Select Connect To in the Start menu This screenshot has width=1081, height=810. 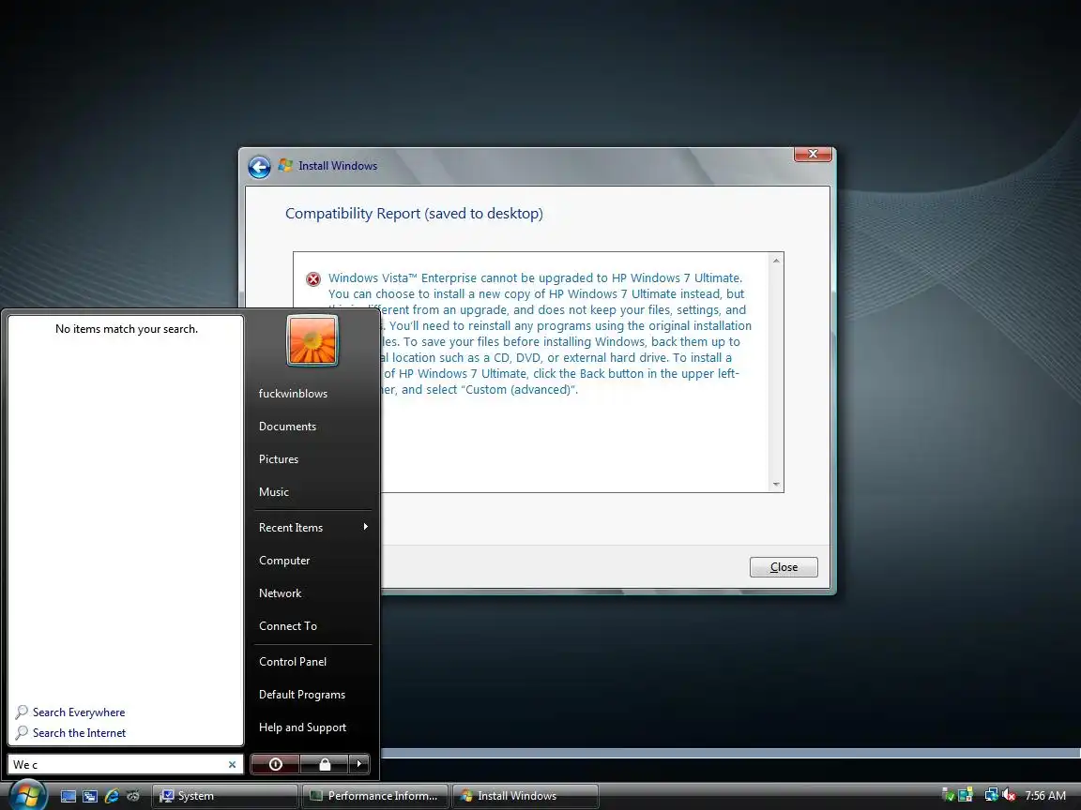click(x=287, y=626)
